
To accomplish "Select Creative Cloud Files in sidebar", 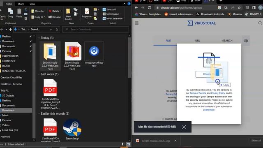I will 11,77.
